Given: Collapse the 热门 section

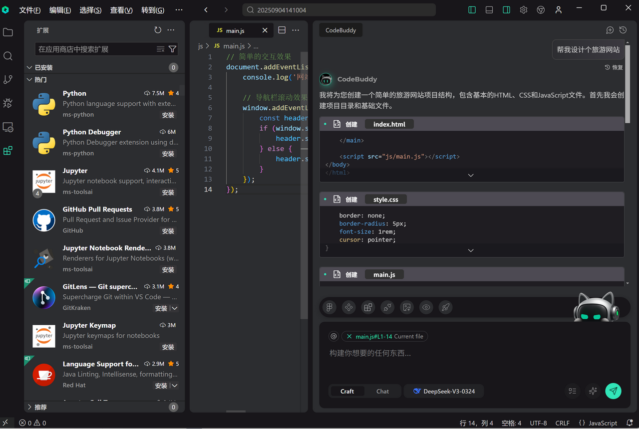Looking at the screenshot, I should (29, 79).
